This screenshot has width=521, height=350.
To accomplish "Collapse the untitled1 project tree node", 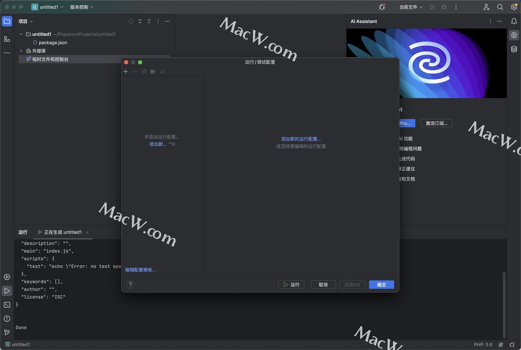I will pyautogui.click(x=21, y=34).
